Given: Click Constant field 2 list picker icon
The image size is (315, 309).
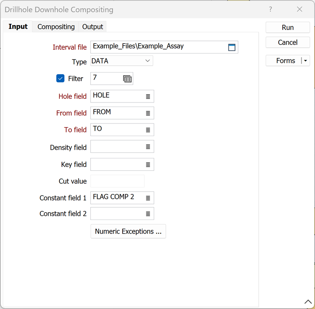Looking at the screenshot, I should [x=148, y=214].
